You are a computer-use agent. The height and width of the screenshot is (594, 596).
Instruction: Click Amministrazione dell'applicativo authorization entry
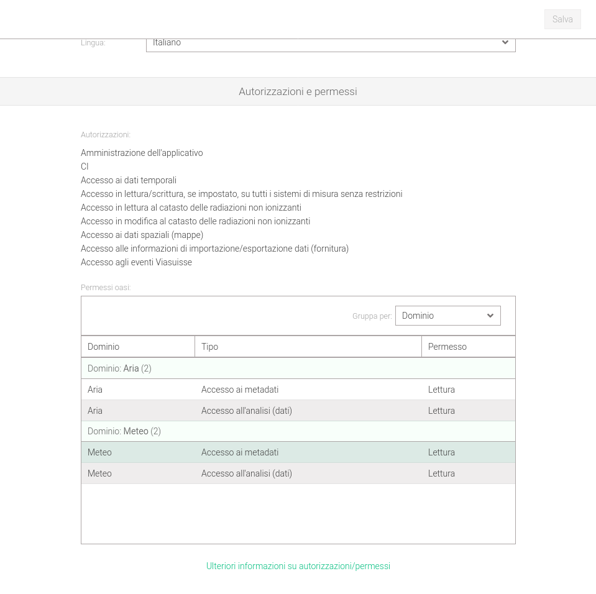(142, 153)
